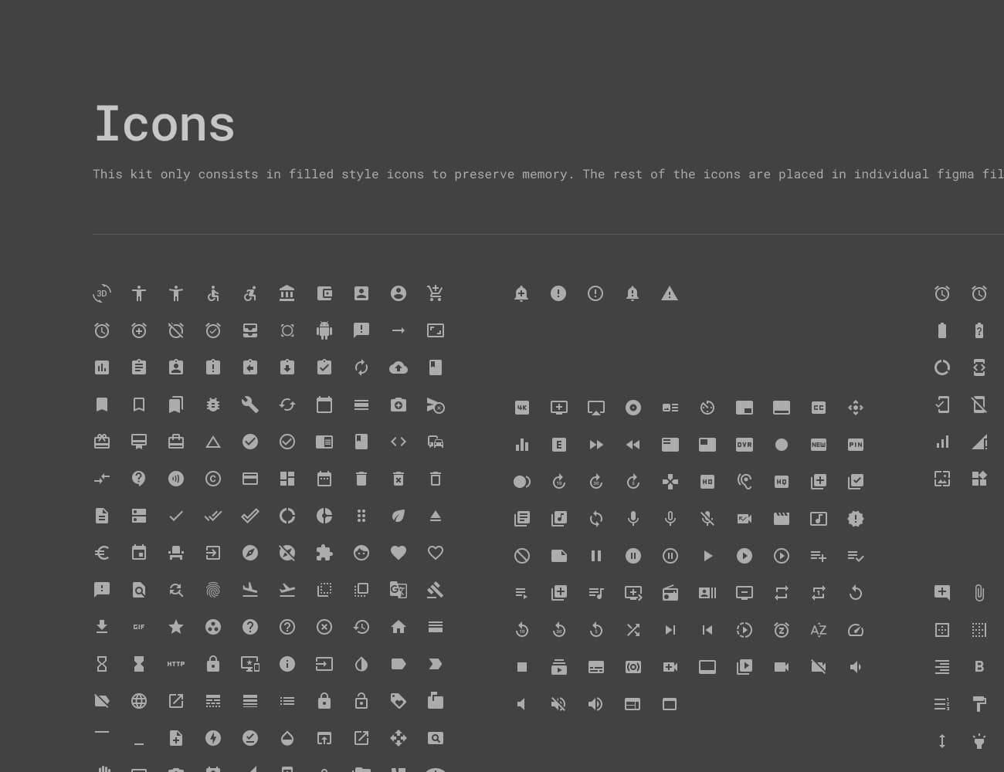Select the 4K icon
Screen dimensions: 1004x772
[x=522, y=408]
